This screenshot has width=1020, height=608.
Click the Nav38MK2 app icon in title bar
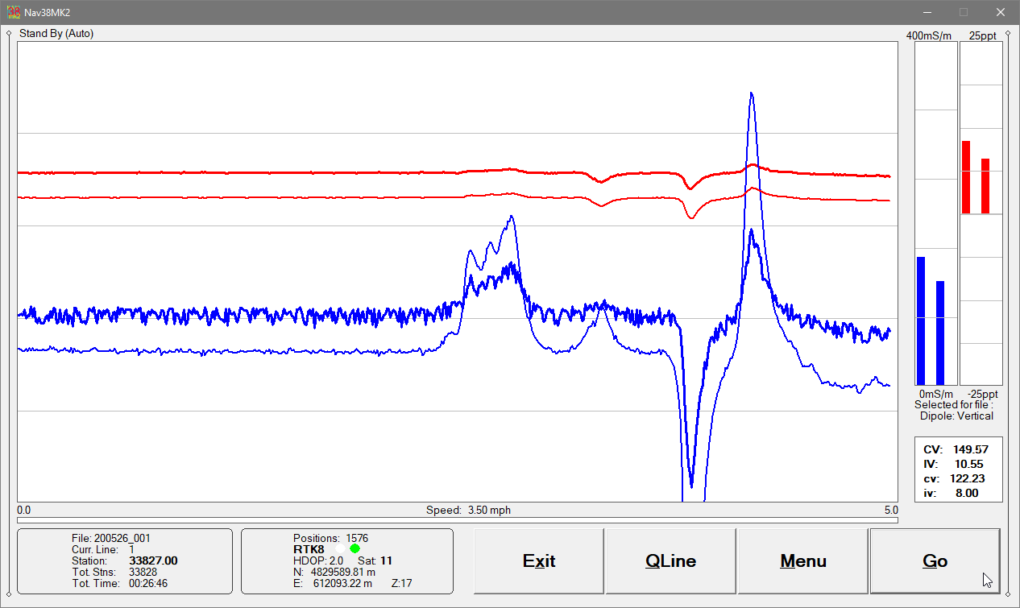point(13,12)
